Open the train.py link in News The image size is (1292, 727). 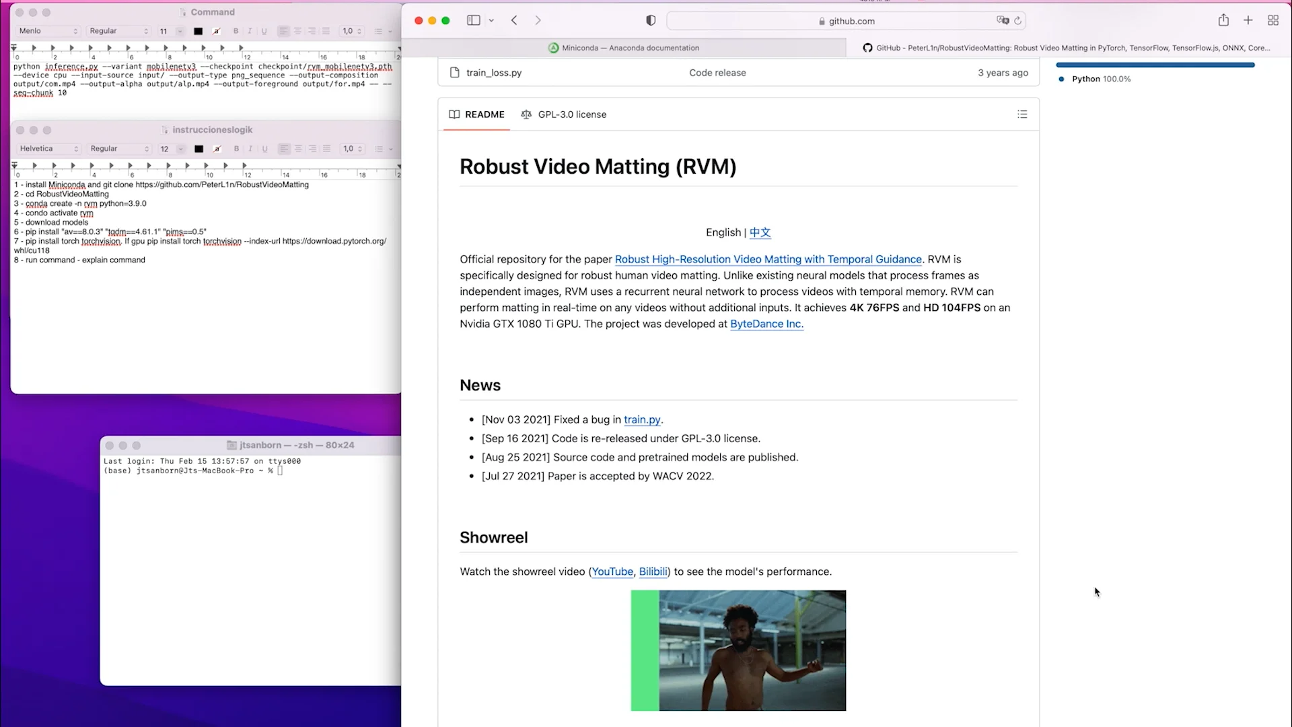pos(642,419)
